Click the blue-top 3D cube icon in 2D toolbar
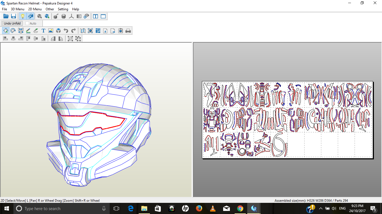Image resolution: width=382 pixels, height=214 pixels. point(58,31)
